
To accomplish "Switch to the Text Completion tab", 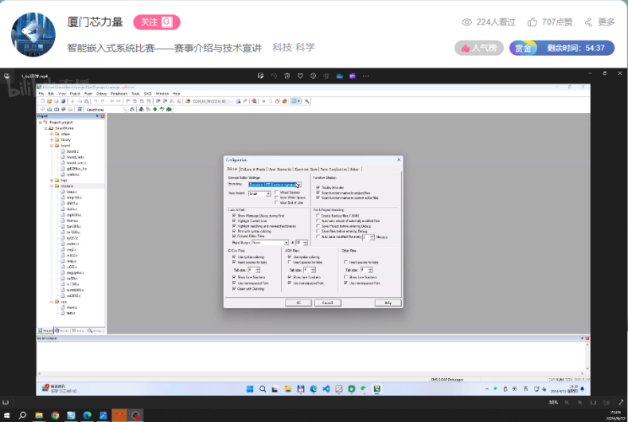I will [x=334, y=170].
